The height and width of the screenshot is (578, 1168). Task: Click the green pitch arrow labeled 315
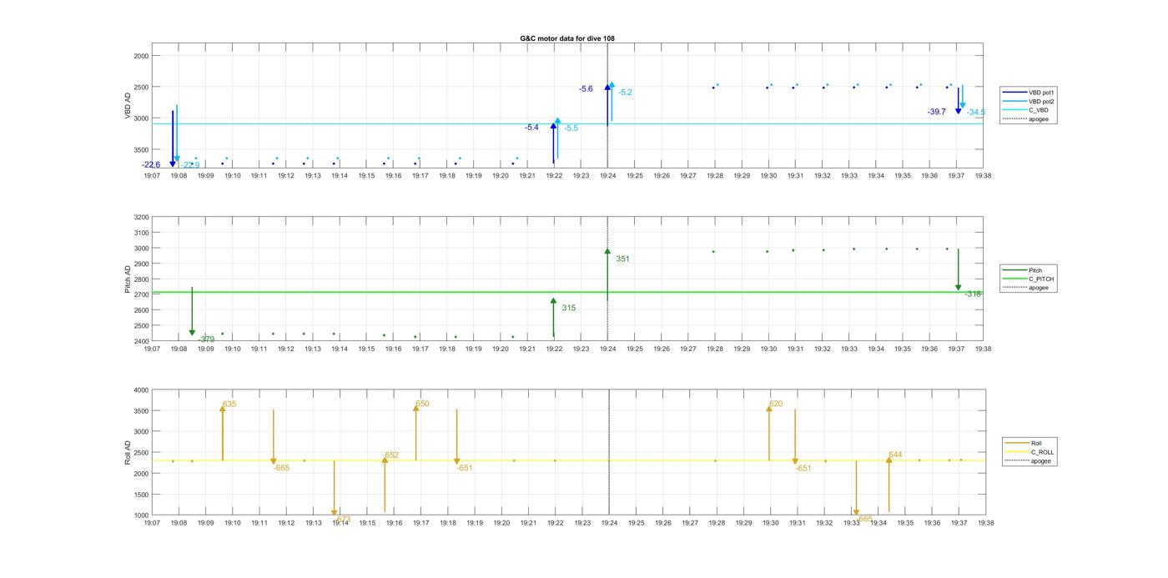(x=553, y=318)
